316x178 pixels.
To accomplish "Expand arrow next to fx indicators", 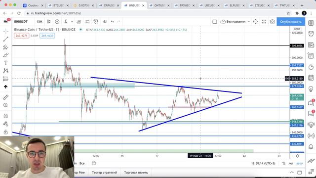I will point(72,22).
